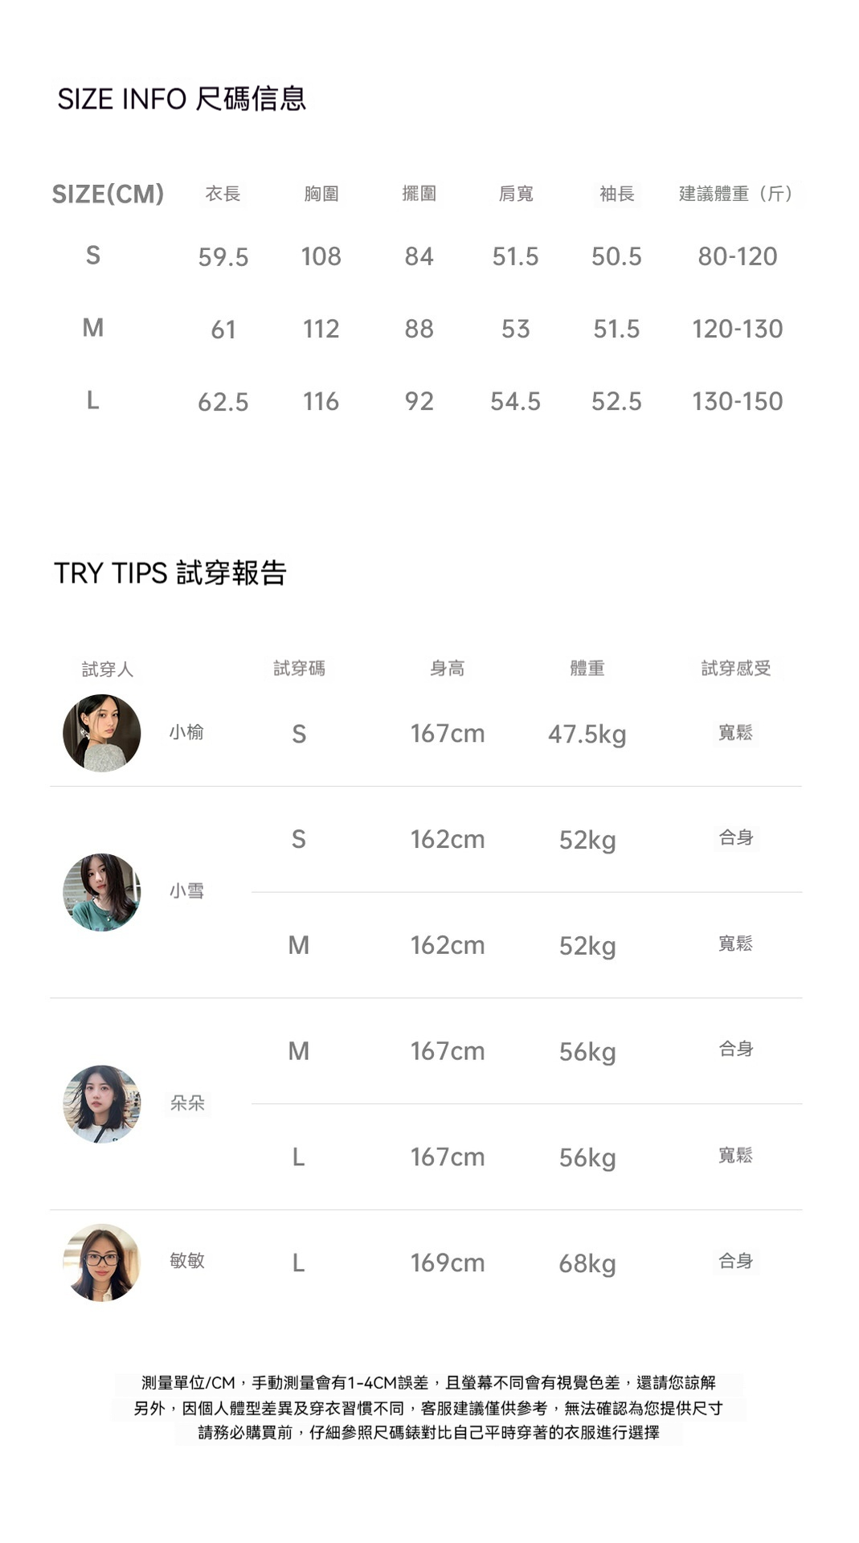The height and width of the screenshot is (1543, 859).
Task: Select the TRY TIPS 試穿報告 heading
Action: [170, 573]
